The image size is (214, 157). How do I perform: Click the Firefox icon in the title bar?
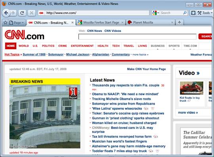click(4, 4)
